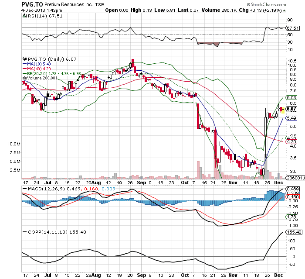Viewport: 305px width, 279px height.
Task: Click the 10.0M volume axis label
Action: [x=14, y=144]
